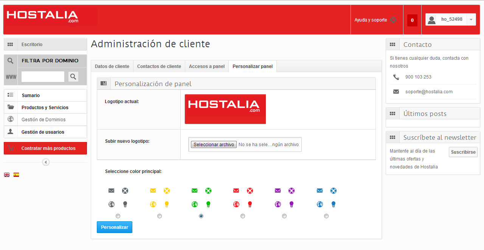
Task: Click the yellow envelope icon sample
Action: 153,191
